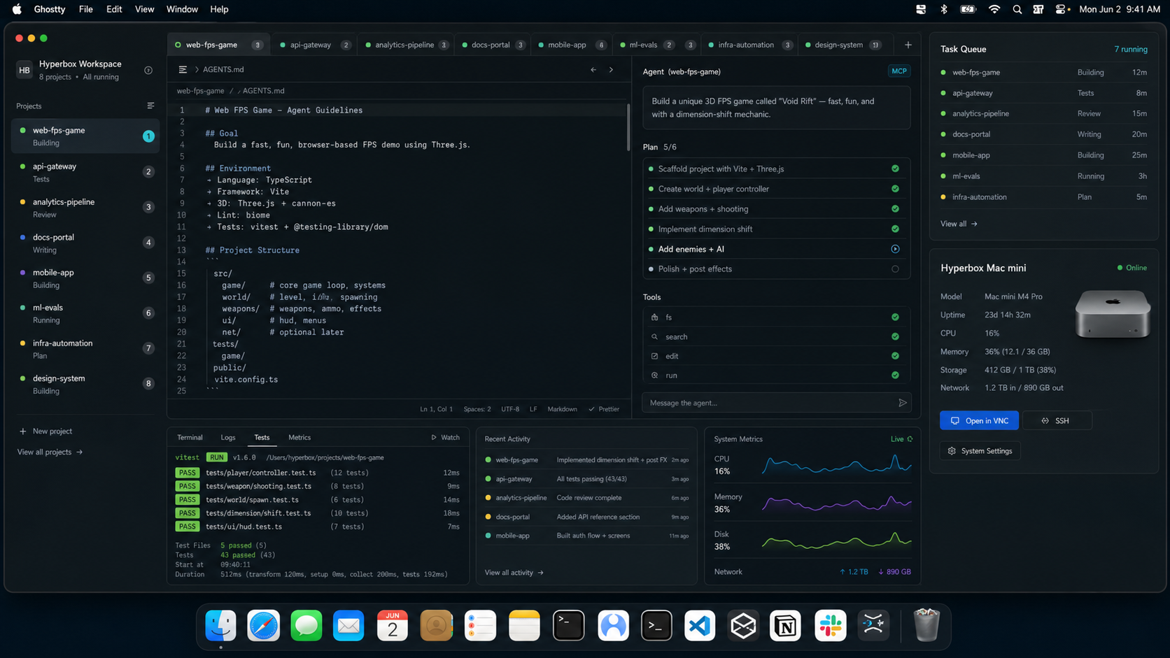
Task: Expand the AGENTS.md breadcrumb chevron
Action: pyautogui.click(x=197, y=69)
